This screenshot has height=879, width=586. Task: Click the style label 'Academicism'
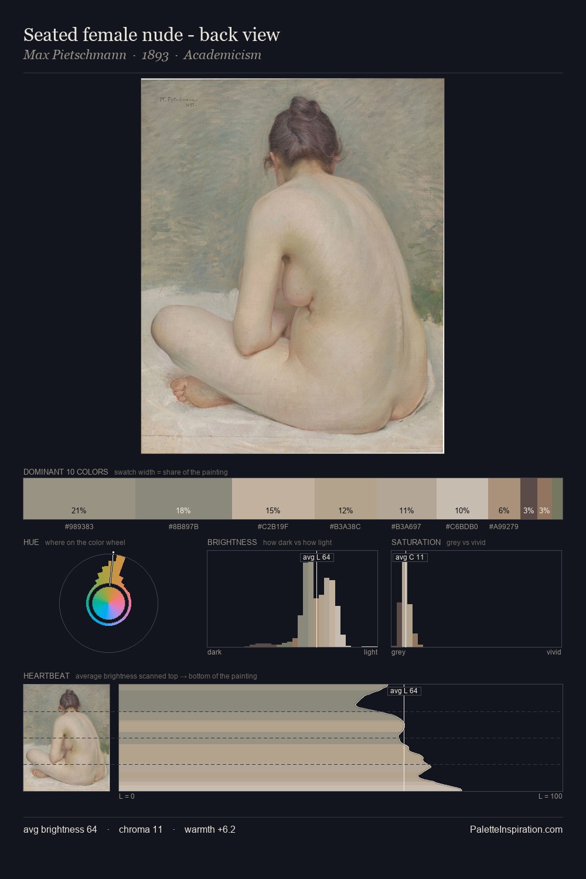coord(223,55)
